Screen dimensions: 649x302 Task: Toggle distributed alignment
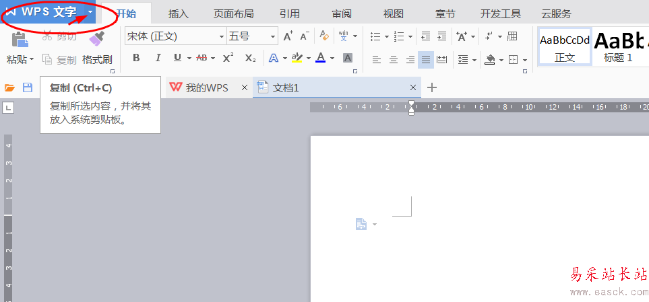442,61
